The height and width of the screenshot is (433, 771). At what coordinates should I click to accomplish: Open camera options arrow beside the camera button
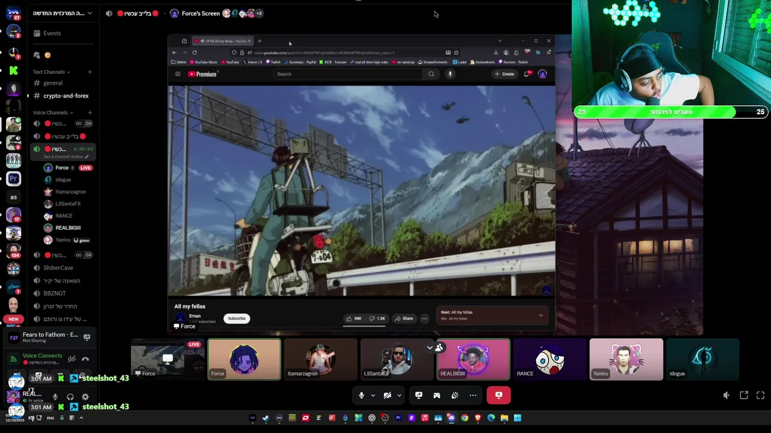[x=399, y=395]
